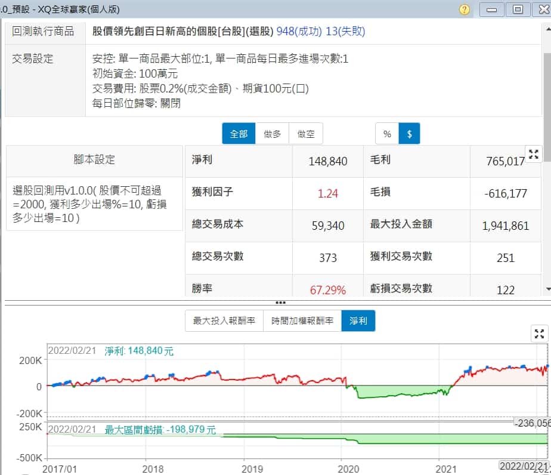Click the yellow help question mark icon
The width and height of the screenshot is (551, 475).
[465, 9]
